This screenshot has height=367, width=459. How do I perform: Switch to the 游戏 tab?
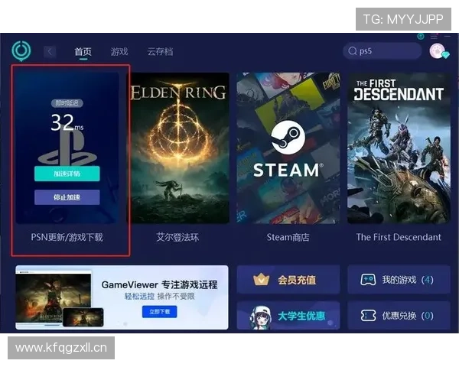pyautogui.click(x=119, y=52)
